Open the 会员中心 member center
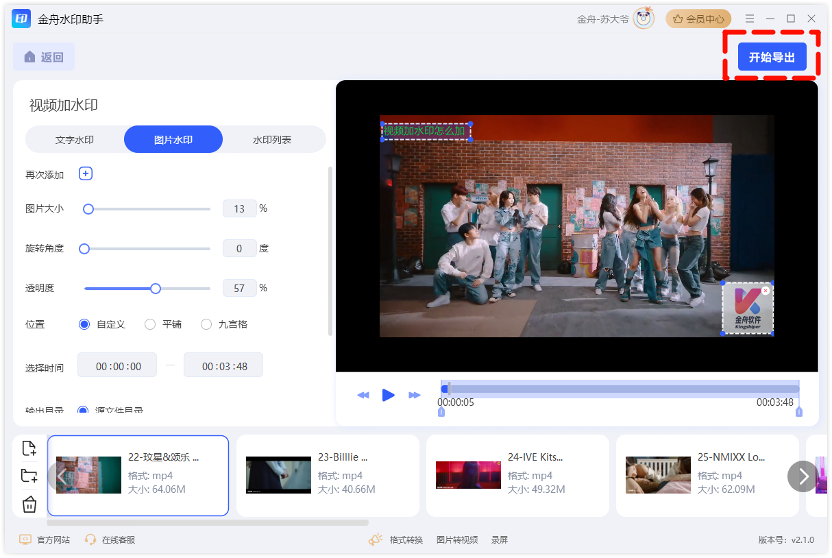The height and width of the screenshot is (558, 832). pyautogui.click(x=698, y=19)
